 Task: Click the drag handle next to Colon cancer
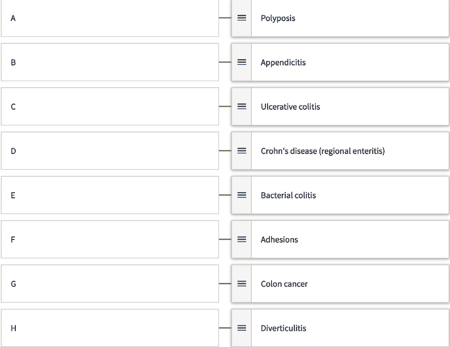241,284
